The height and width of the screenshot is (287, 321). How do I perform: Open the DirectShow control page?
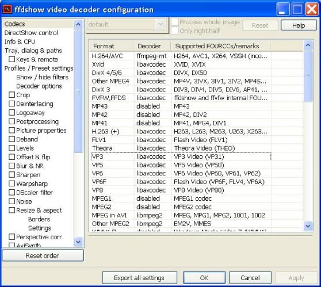tap(31, 33)
